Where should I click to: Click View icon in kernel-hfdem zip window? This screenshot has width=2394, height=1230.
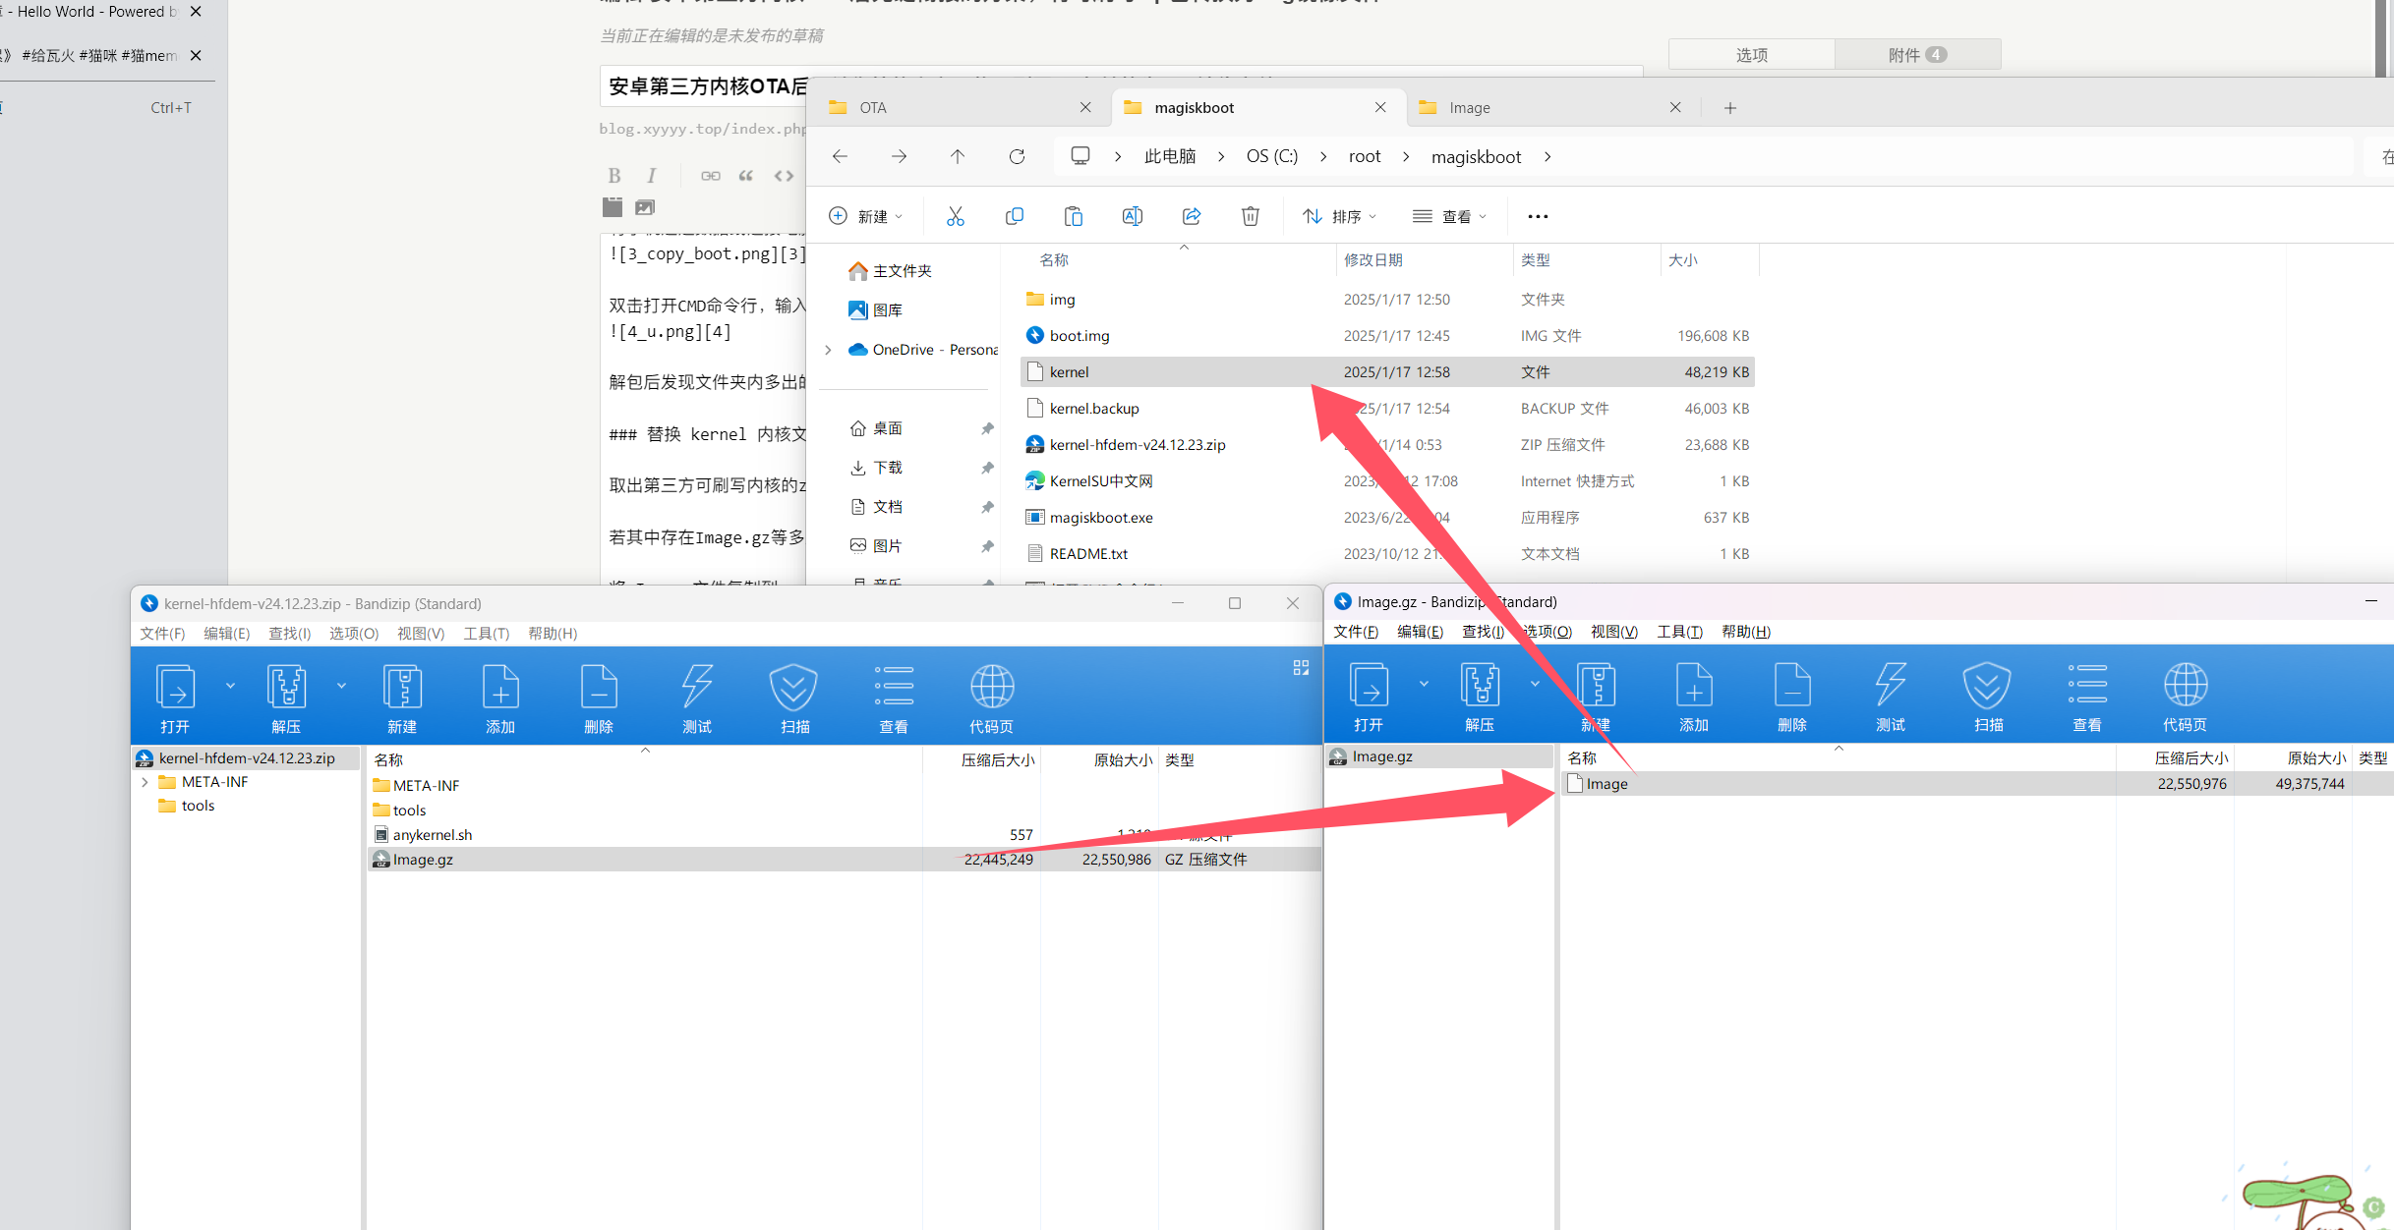(x=894, y=687)
